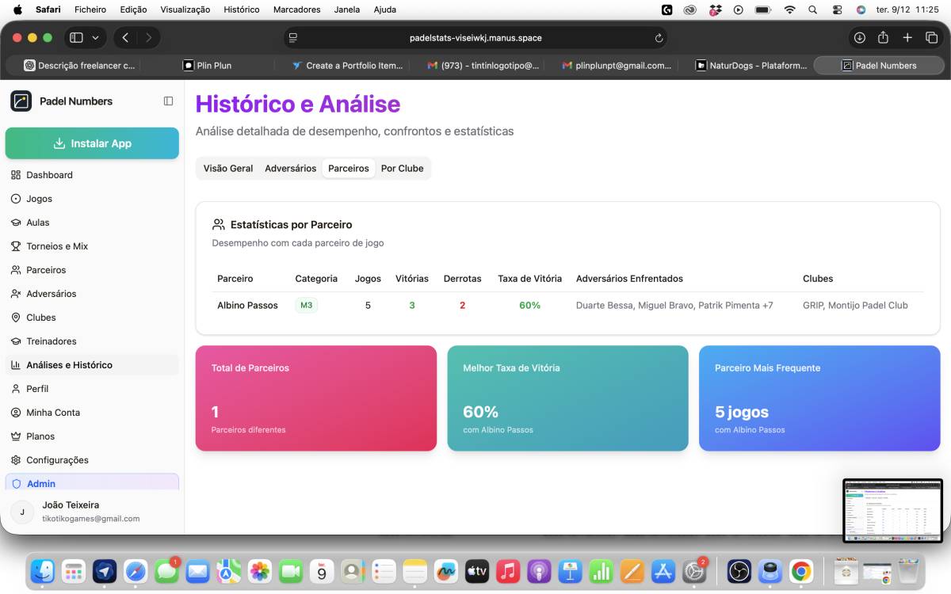Open the Plin Plun browser tab
Image resolution: width=951 pixels, height=594 pixels.
(x=207, y=66)
